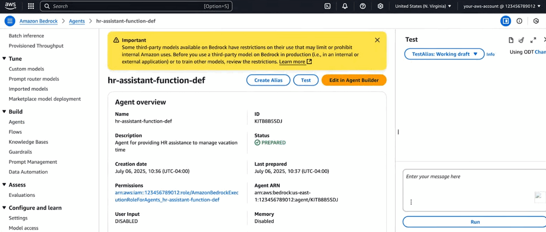Click the green PREPARED status icon
The width and height of the screenshot is (546, 232).
(257, 143)
